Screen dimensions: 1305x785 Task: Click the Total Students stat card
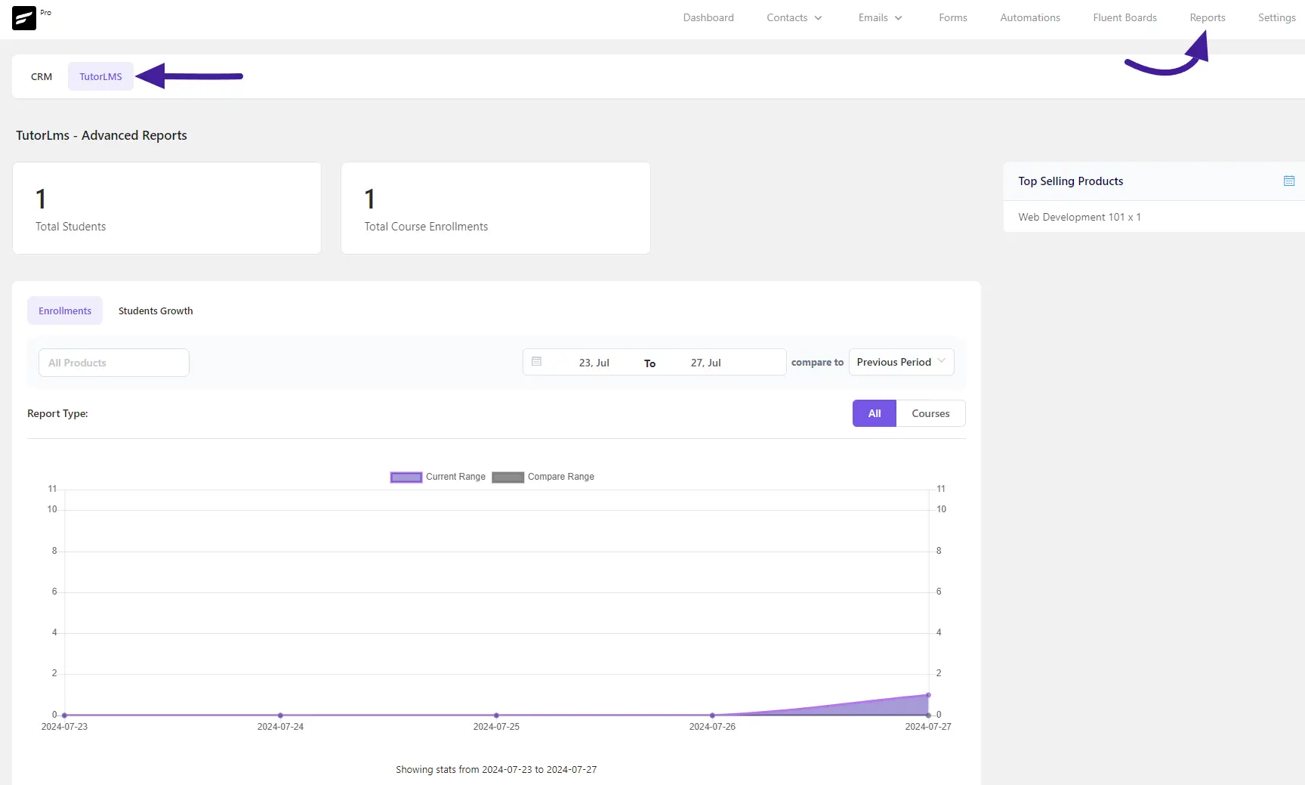167,208
